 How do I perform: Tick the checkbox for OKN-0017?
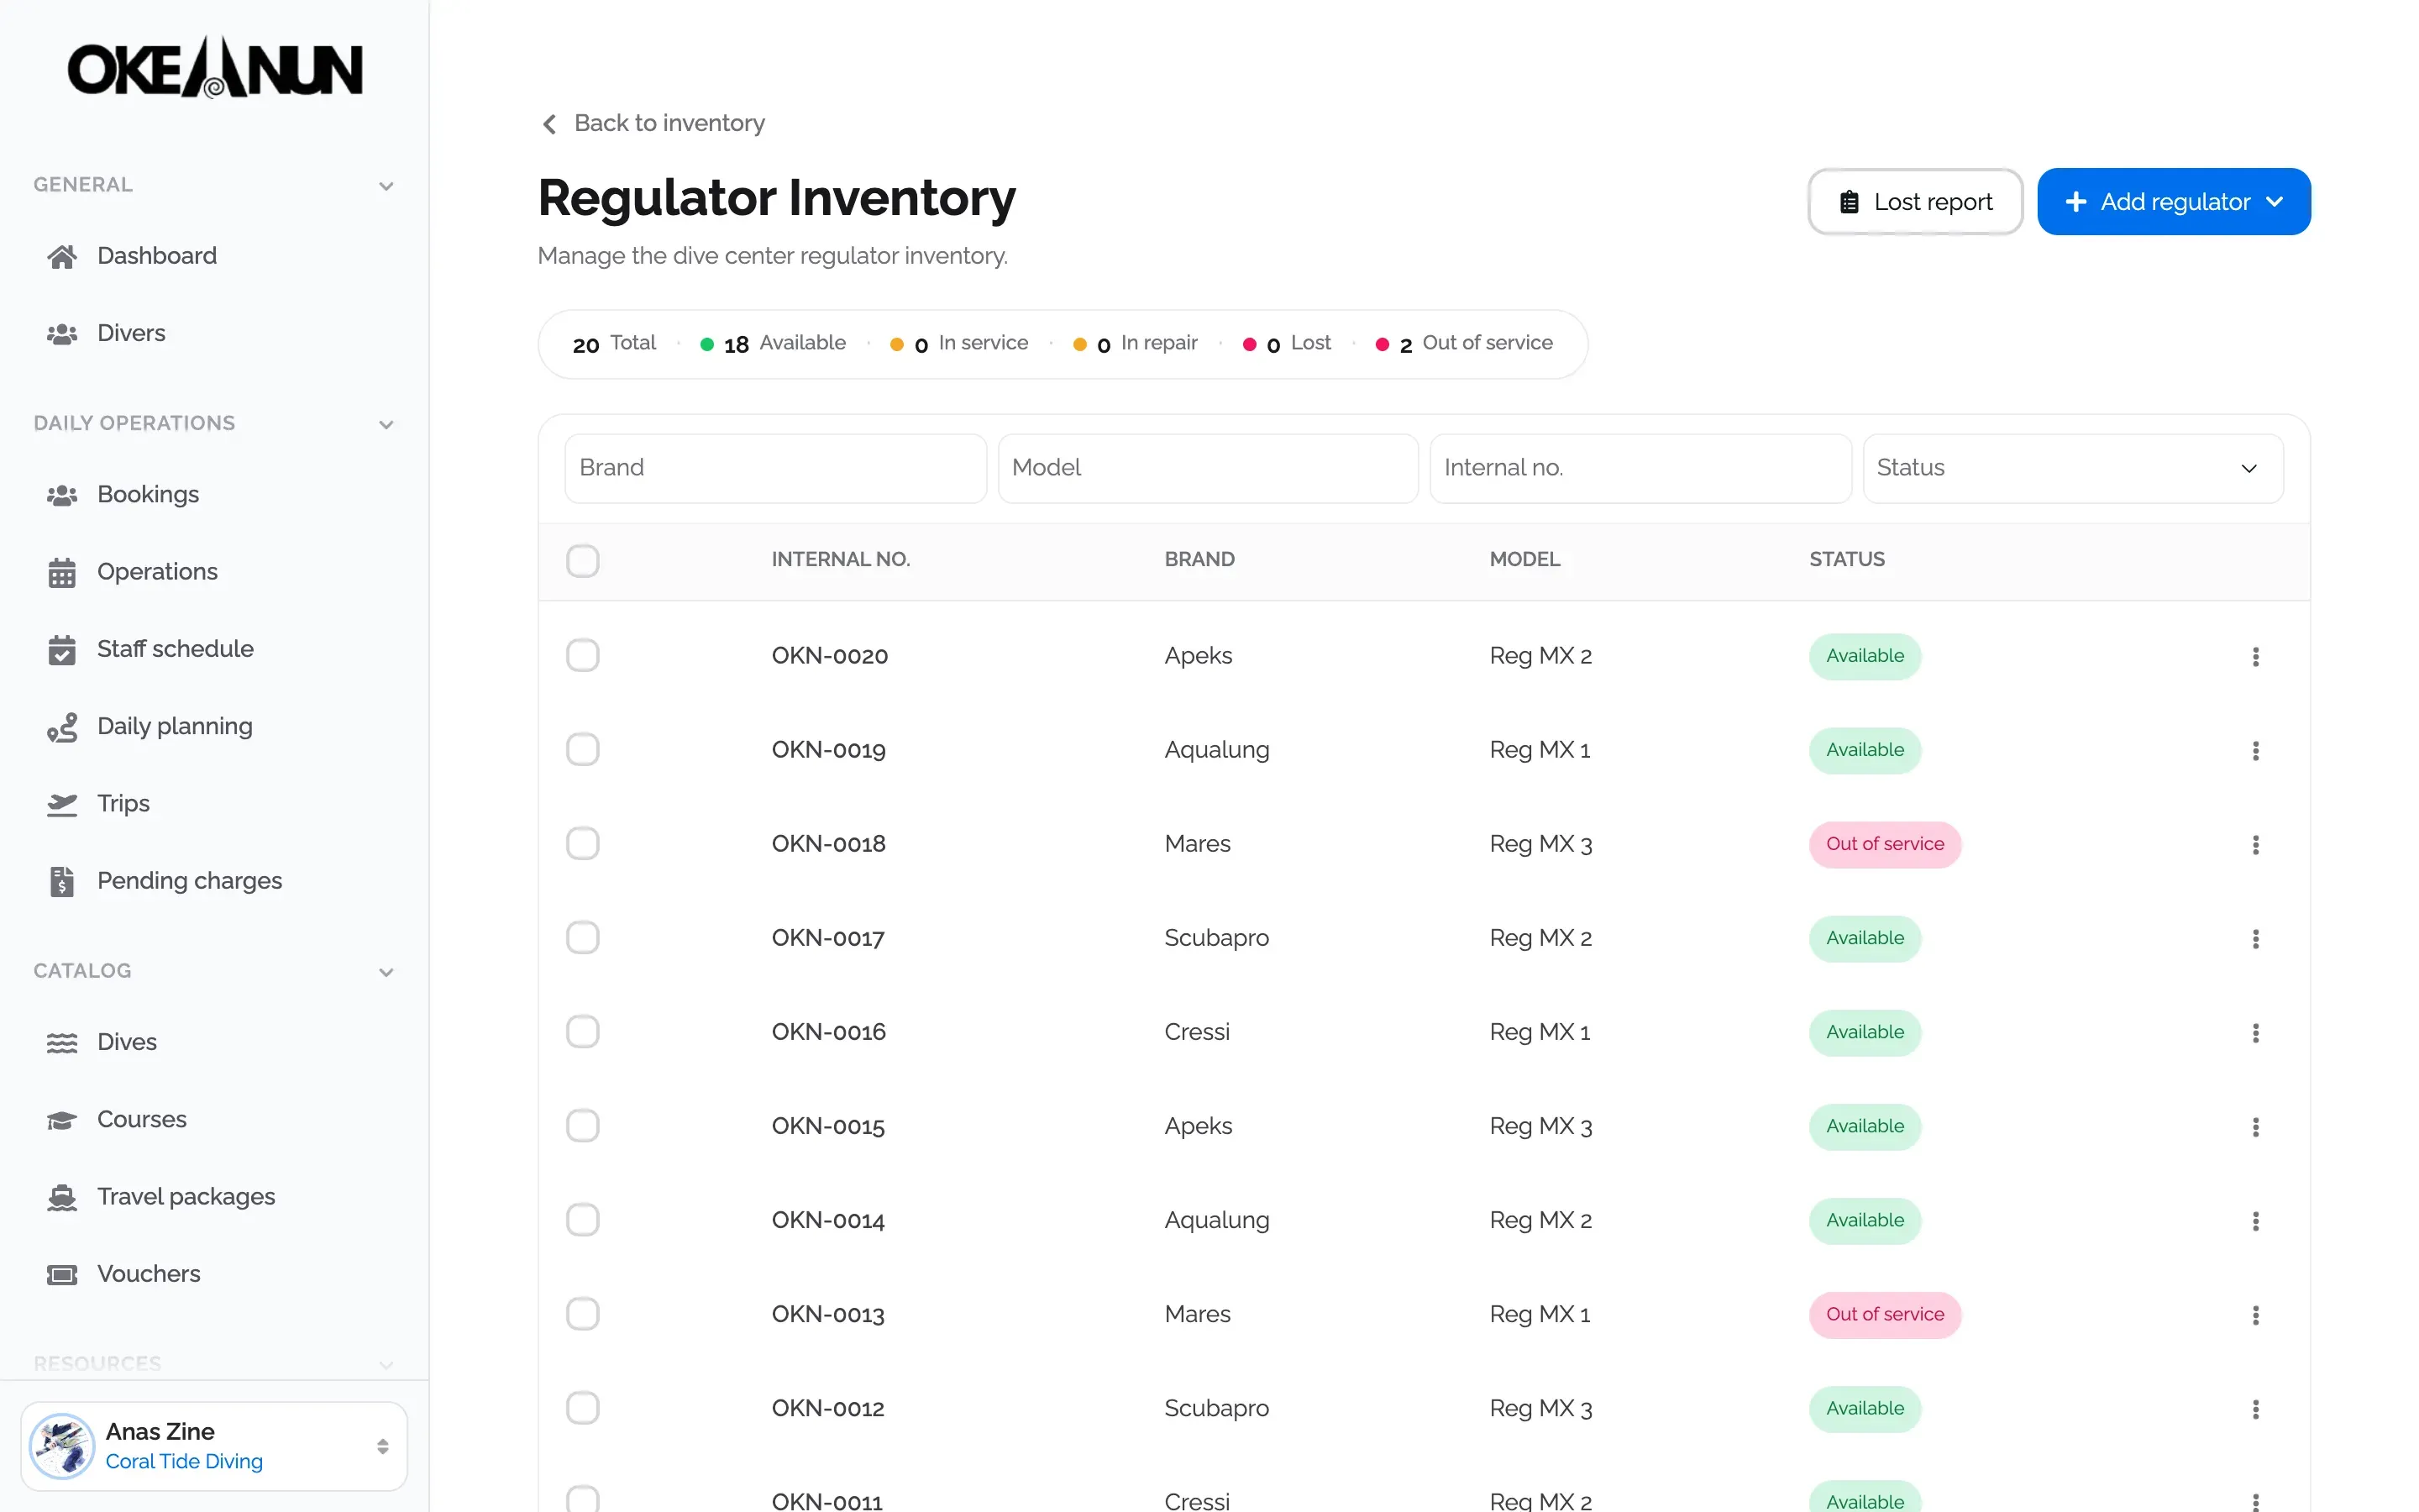click(583, 937)
